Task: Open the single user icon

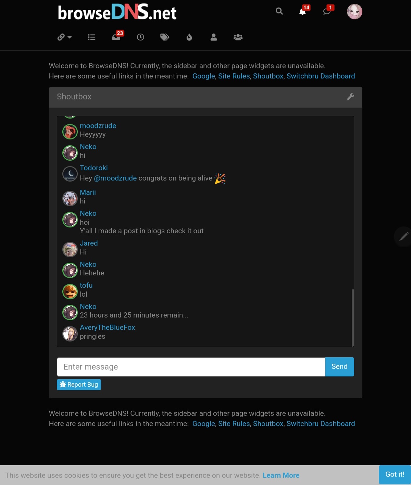Action: [214, 37]
